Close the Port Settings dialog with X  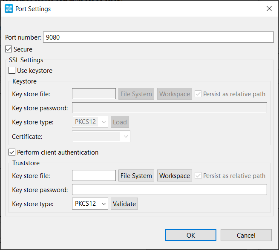click(269, 9)
